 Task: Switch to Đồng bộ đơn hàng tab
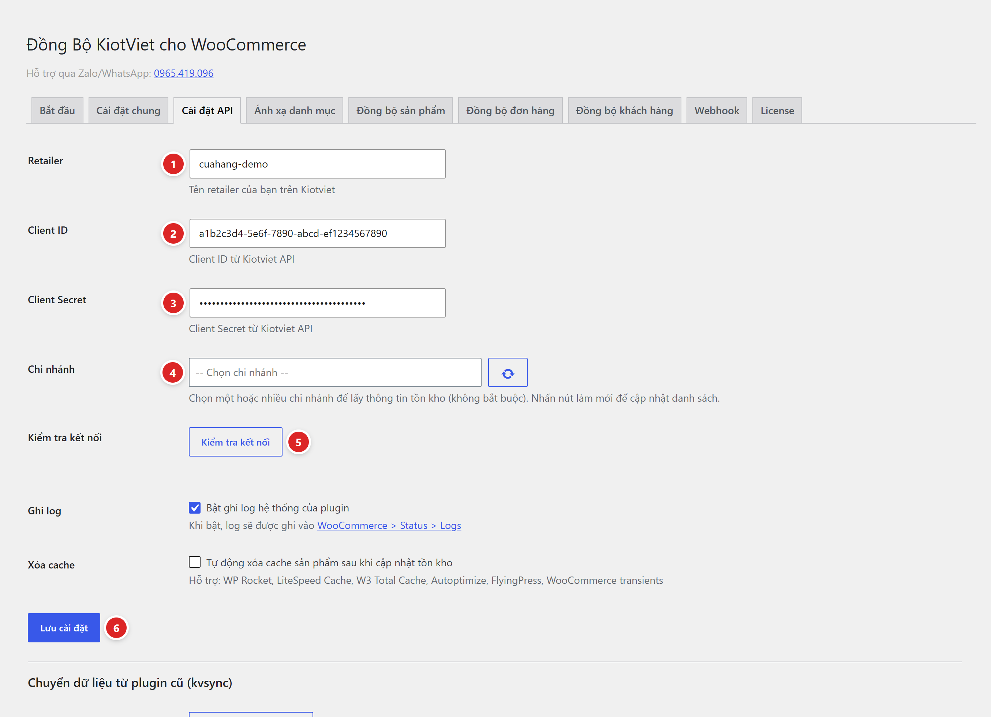pyautogui.click(x=511, y=110)
